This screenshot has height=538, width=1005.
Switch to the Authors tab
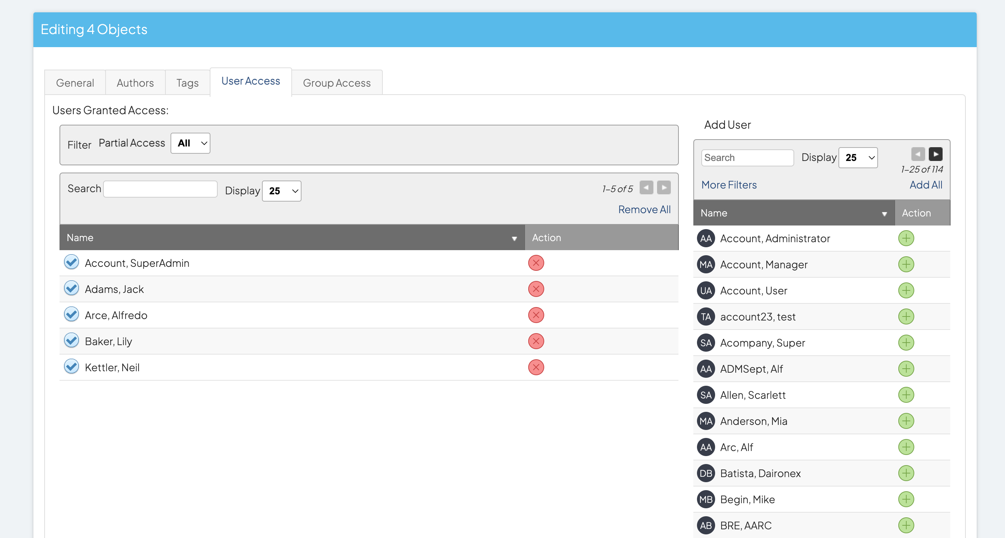pyautogui.click(x=135, y=83)
